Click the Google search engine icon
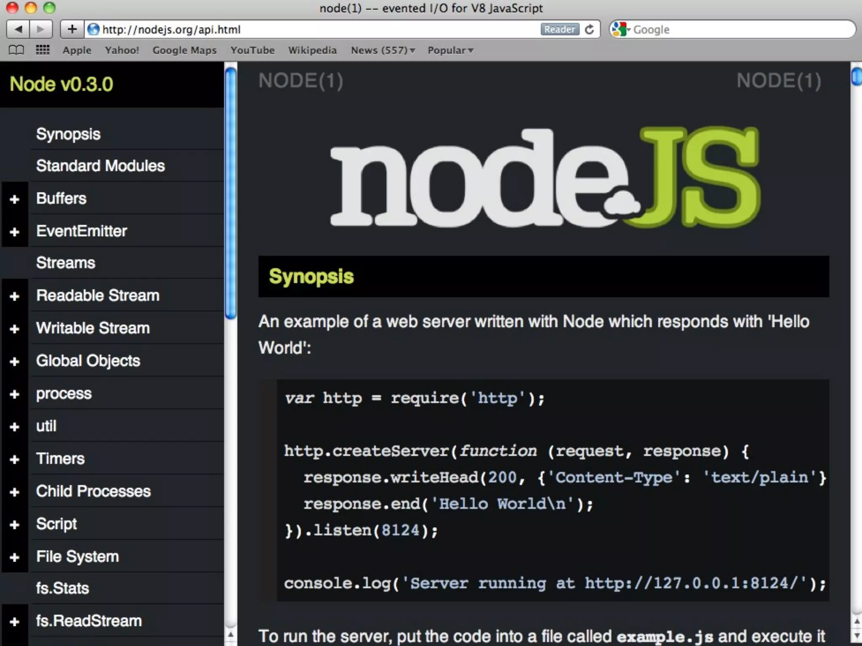Viewport: 862px width, 646px height. click(x=620, y=29)
